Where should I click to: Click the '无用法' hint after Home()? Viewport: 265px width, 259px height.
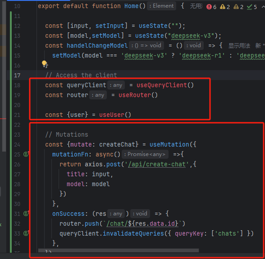[196, 6]
